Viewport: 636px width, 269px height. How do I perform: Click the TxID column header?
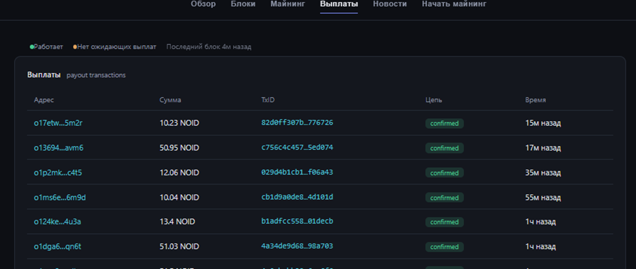(x=268, y=100)
